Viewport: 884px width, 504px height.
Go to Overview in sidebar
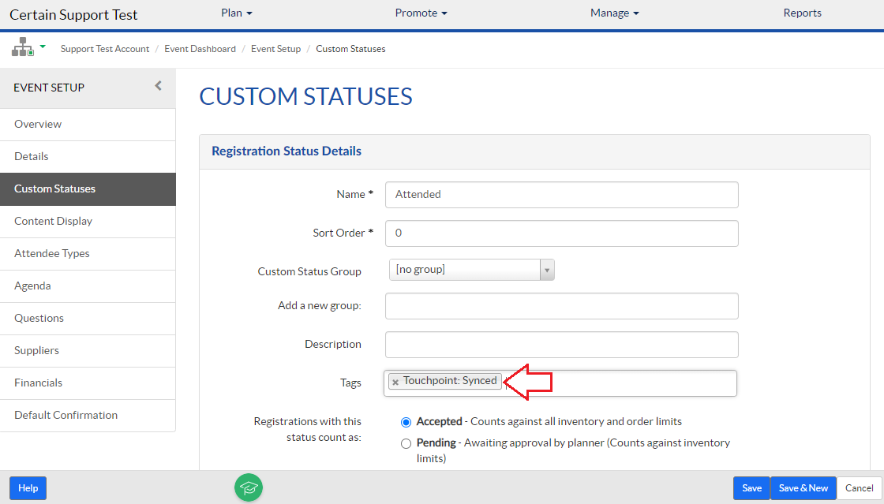(88, 125)
